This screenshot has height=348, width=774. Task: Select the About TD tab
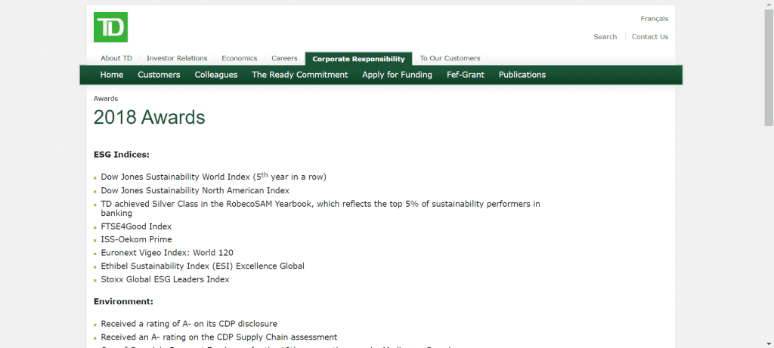click(x=116, y=58)
